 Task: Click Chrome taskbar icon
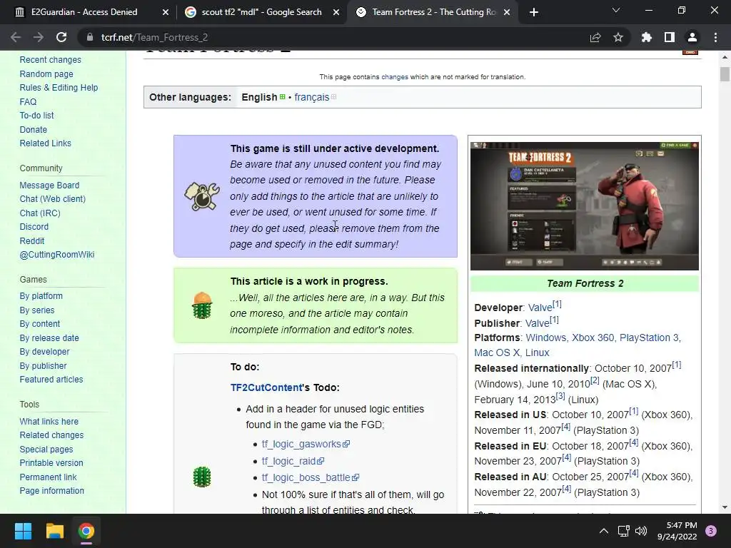click(x=86, y=531)
